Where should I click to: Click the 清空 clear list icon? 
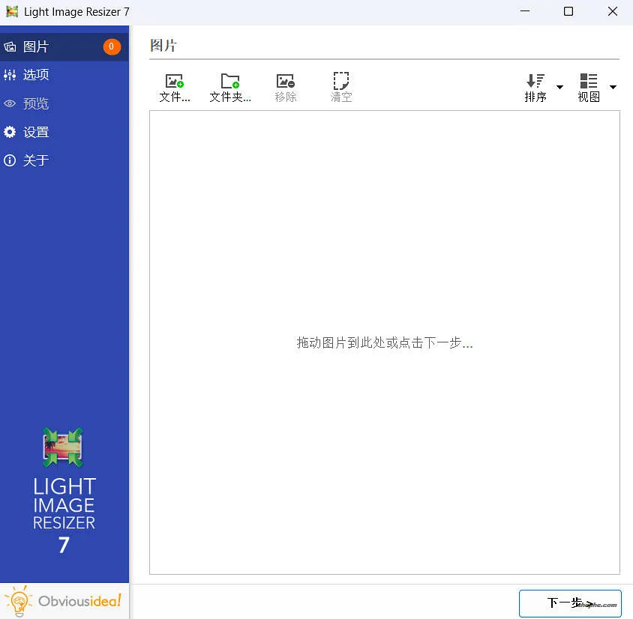(340, 86)
